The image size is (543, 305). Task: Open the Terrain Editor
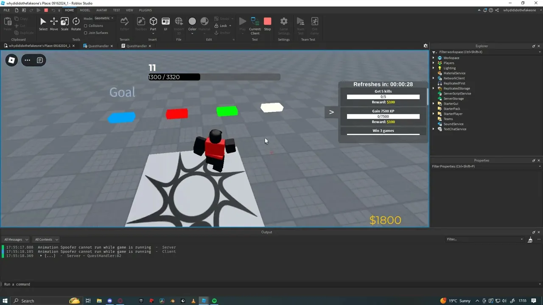point(124,24)
